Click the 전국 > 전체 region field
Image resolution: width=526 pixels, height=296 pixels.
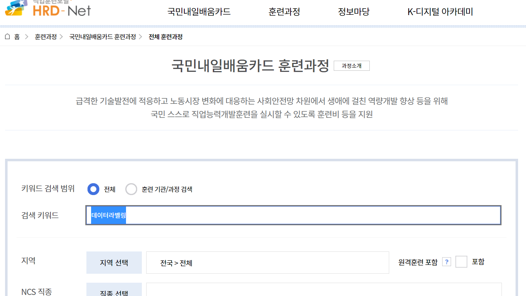pyautogui.click(x=268, y=263)
